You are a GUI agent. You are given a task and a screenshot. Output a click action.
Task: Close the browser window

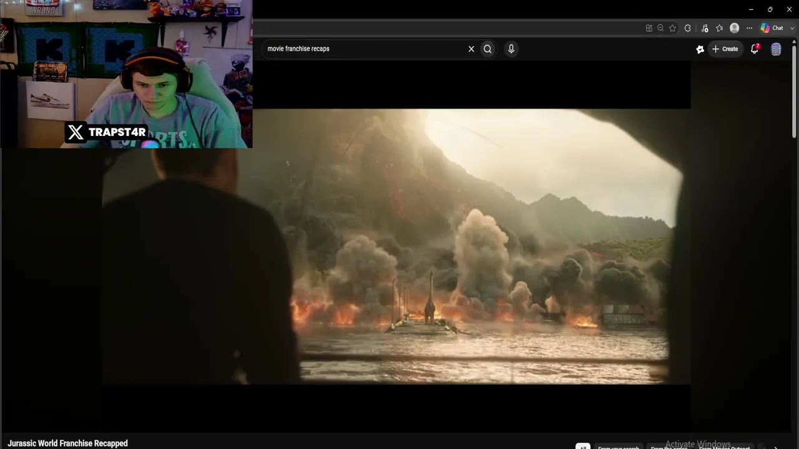pyautogui.click(x=789, y=9)
